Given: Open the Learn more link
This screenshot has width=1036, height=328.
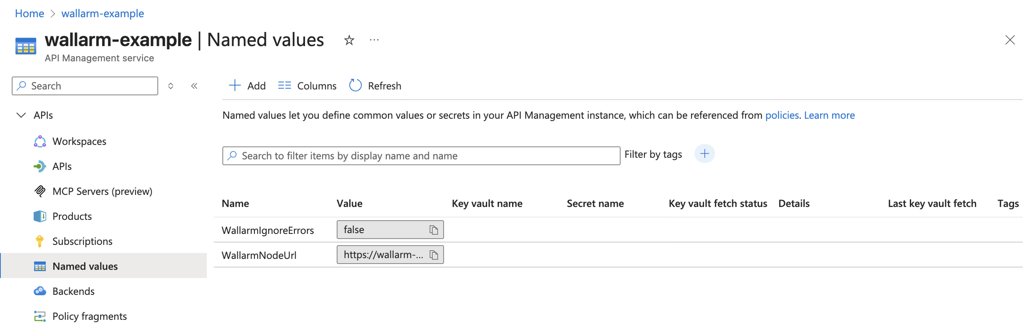Looking at the screenshot, I should click(x=829, y=116).
